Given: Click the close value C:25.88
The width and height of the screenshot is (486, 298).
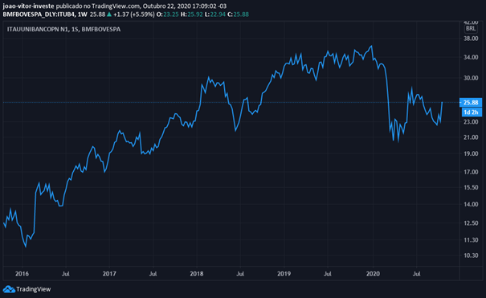Looking at the screenshot, I should tap(238, 14).
